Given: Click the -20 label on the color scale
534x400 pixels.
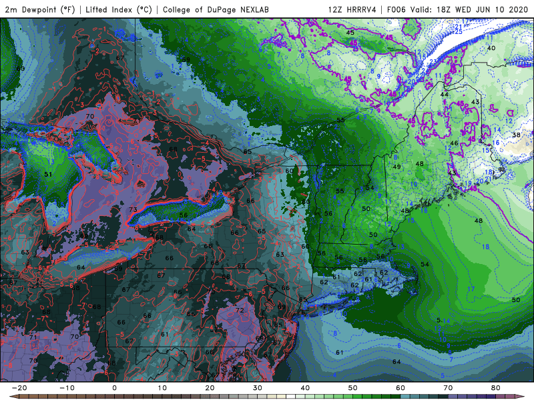Looking at the screenshot, I should (x=19, y=388).
